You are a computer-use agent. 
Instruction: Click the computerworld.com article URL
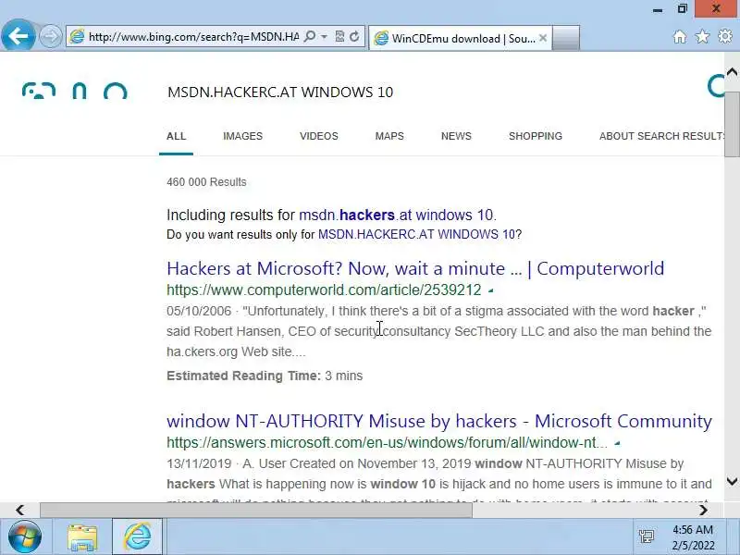coord(324,290)
